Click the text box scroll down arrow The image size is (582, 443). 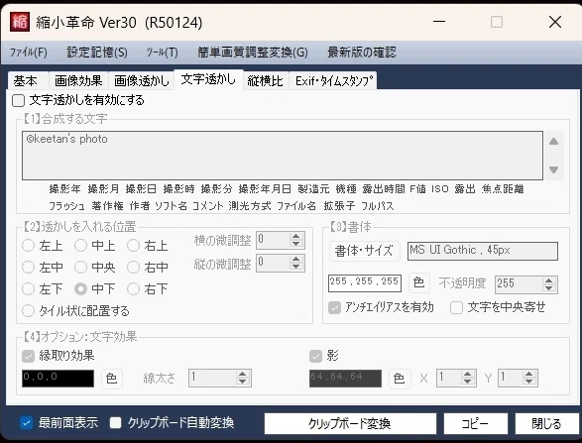point(554,169)
